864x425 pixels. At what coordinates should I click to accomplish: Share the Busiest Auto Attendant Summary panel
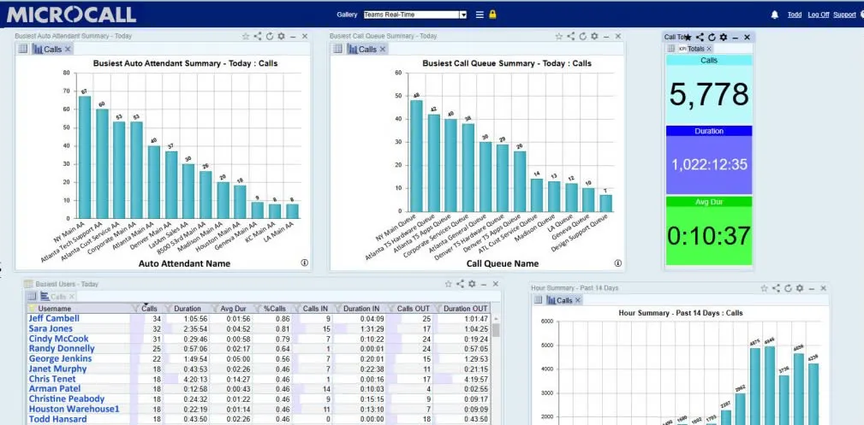pyautogui.click(x=258, y=36)
